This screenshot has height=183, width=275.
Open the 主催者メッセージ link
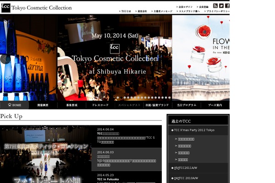pos(162,11)
